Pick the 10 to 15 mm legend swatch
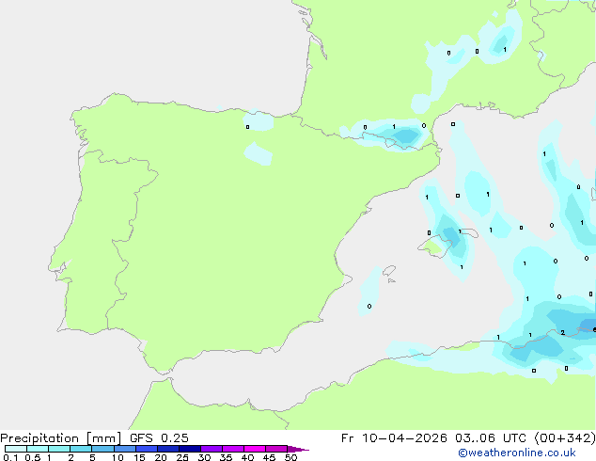 [125, 449]
